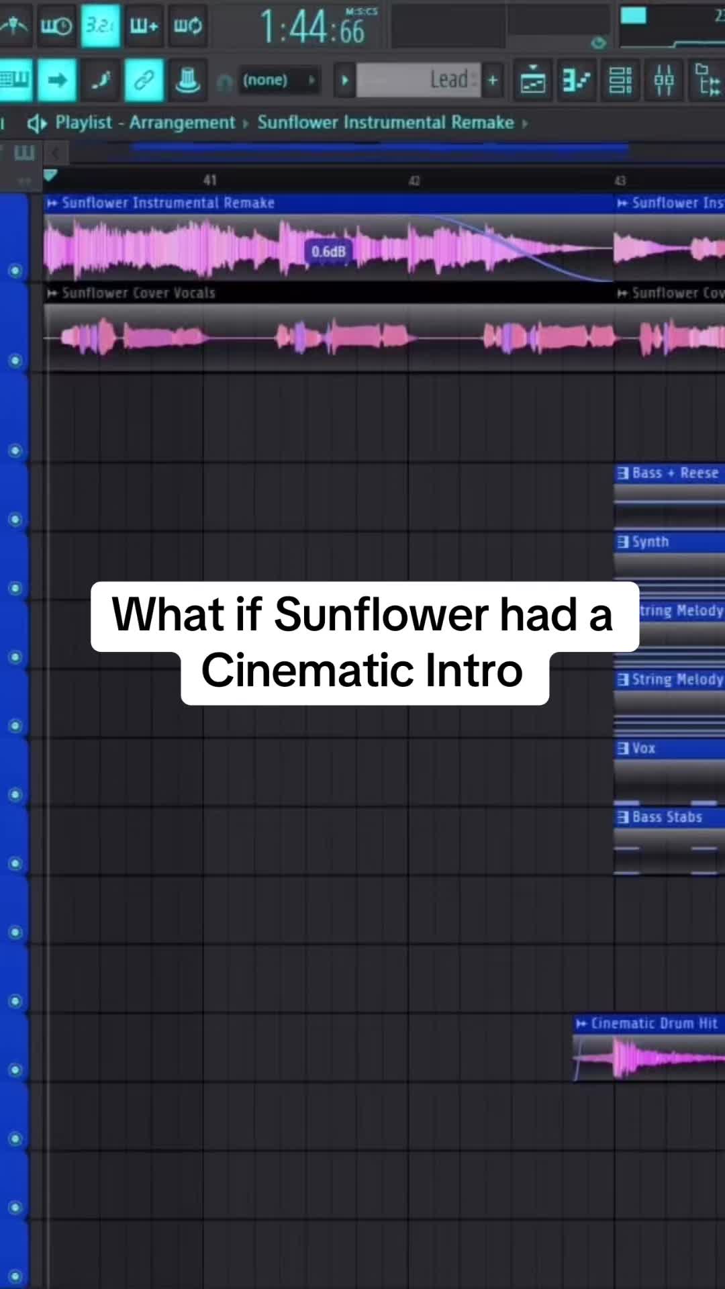This screenshot has width=725, height=1289.
Task: Open Synth clip menu icon
Action: pyautogui.click(x=623, y=542)
